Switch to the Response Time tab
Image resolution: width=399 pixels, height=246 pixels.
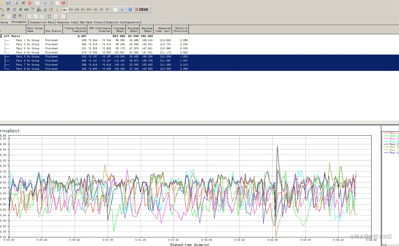[x=67, y=22]
